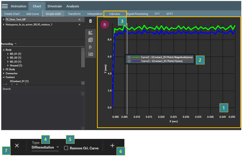The width and height of the screenshot is (242, 157).
Task: Click the stacked documents icon in side toolbar
Action: coord(90,40)
